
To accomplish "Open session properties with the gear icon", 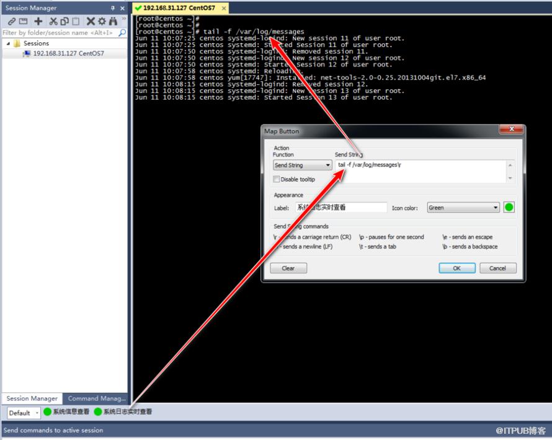I will (x=102, y=22).
